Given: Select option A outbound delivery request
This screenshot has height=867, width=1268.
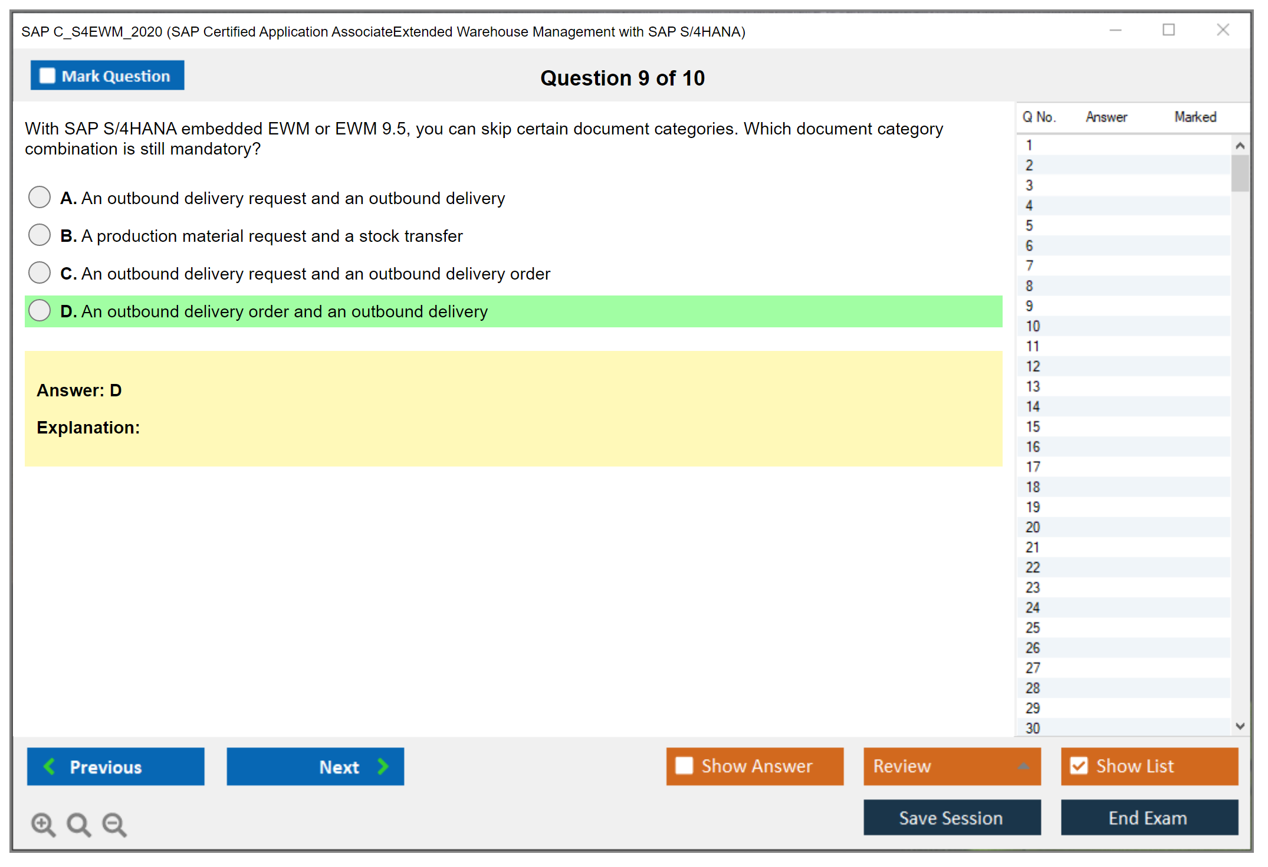Looking at the screenshot, I should (40, 198).
